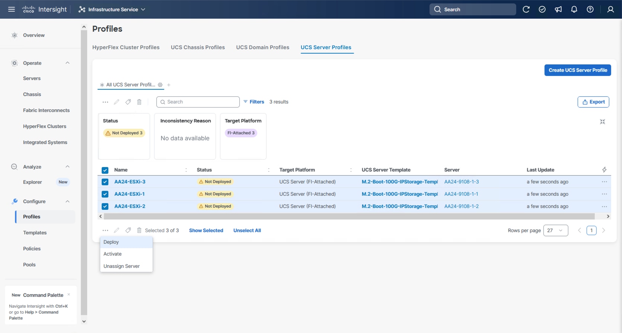Click the profiles table search field

198,102
